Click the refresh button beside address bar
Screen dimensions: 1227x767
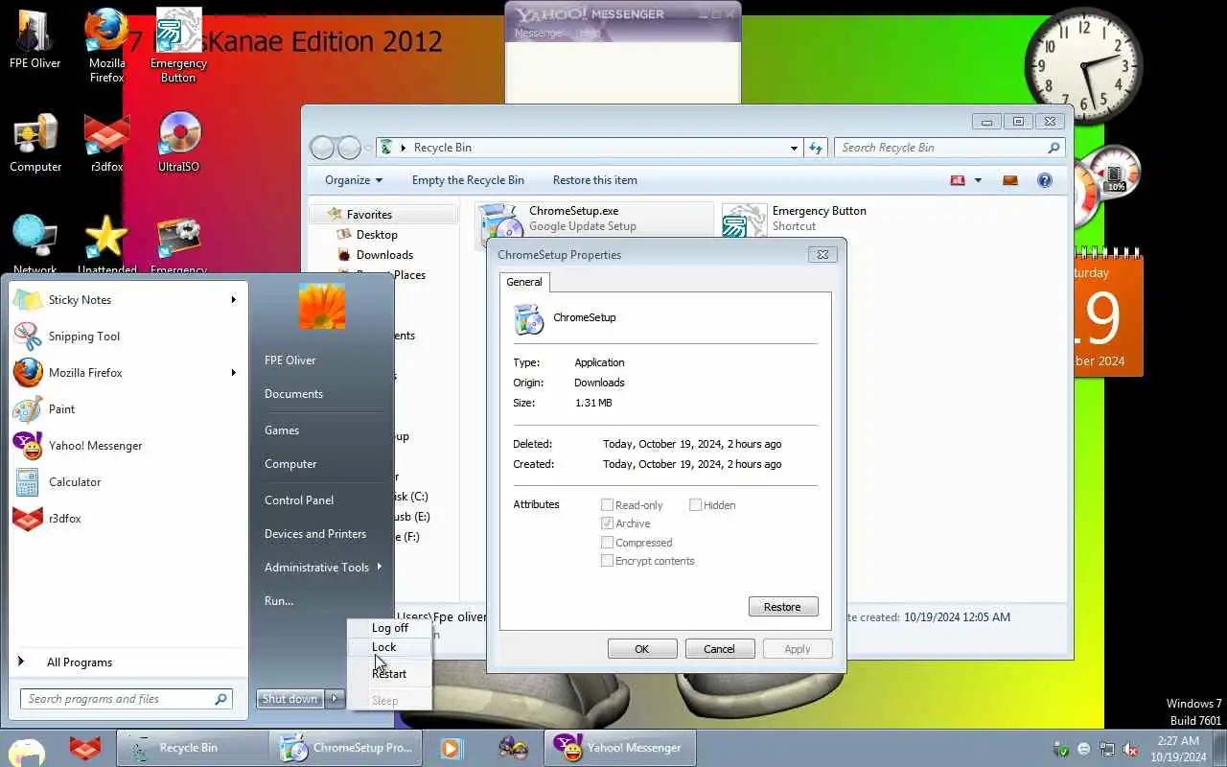coord(816,148)
